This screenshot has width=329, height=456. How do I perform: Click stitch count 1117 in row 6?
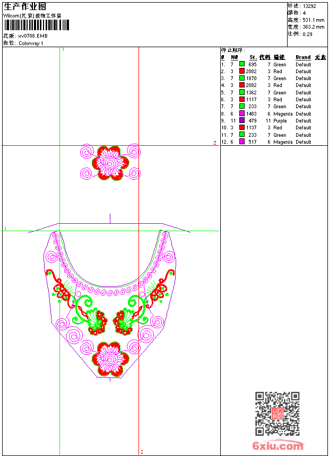click(252, 100)
